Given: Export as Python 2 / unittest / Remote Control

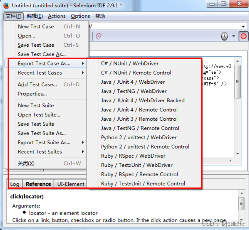Looking at the screenshot, I should click(x=144, y=147).
